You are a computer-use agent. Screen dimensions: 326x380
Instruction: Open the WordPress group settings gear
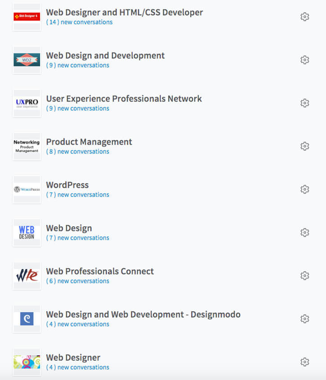[x=305, y=189]
